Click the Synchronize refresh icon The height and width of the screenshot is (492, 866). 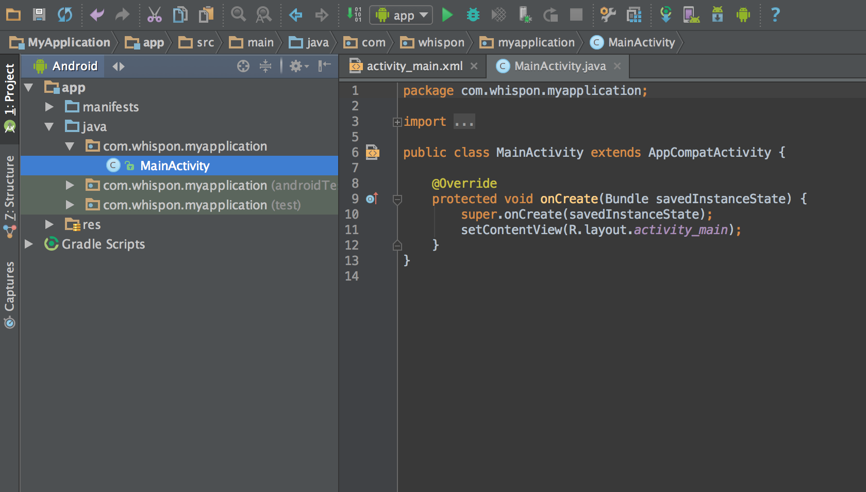65,14
